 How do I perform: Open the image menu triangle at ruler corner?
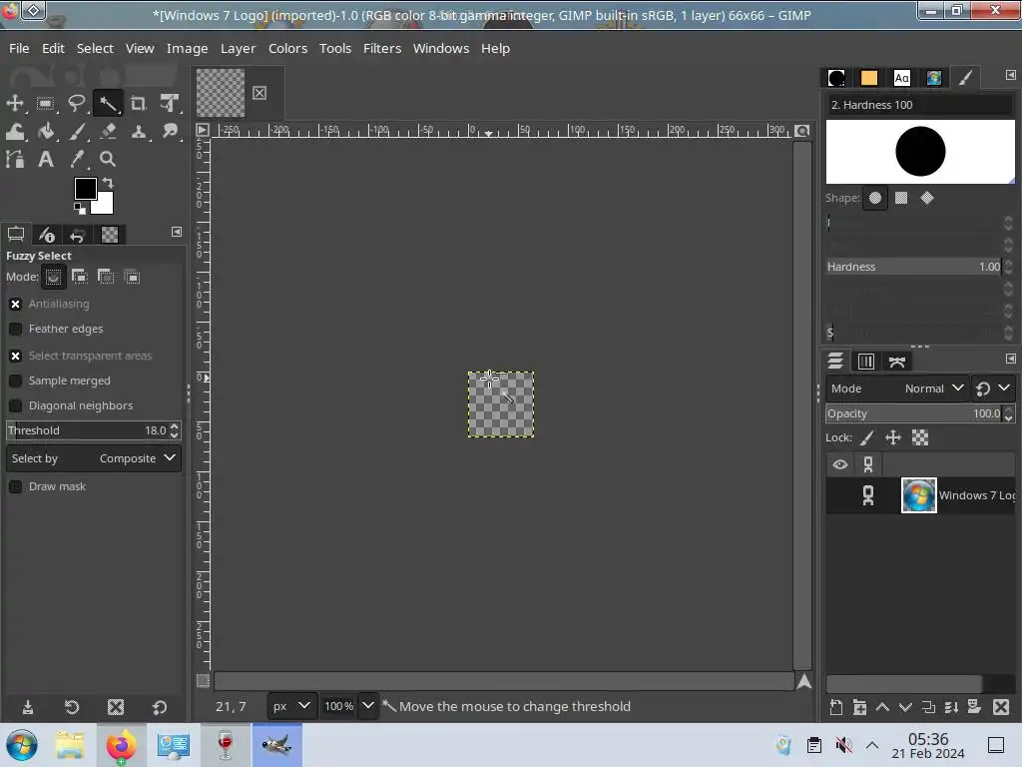pos(203,131)
